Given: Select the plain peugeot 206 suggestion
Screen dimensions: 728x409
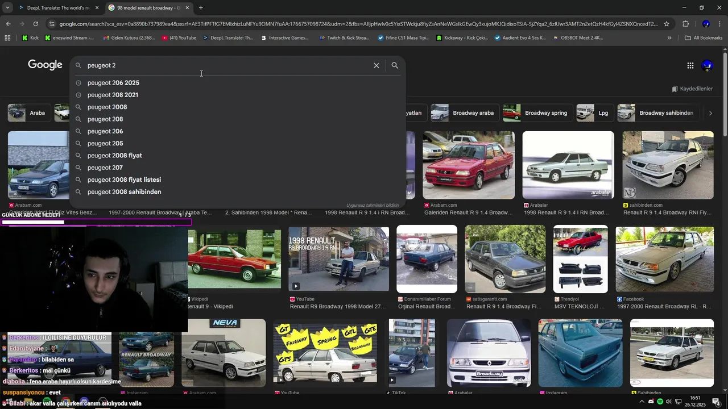Looking at the screenshot, I should pyautogui.click(x=238, y=131).
